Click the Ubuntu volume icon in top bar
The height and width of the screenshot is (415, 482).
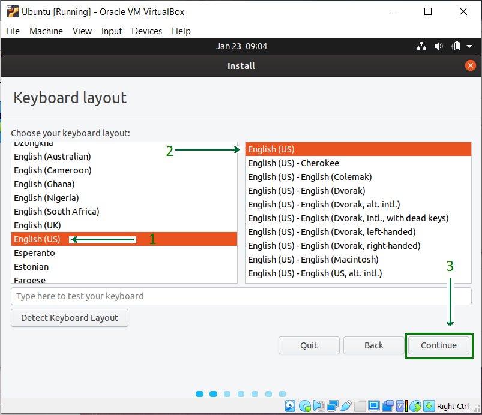tap(438, 46)
